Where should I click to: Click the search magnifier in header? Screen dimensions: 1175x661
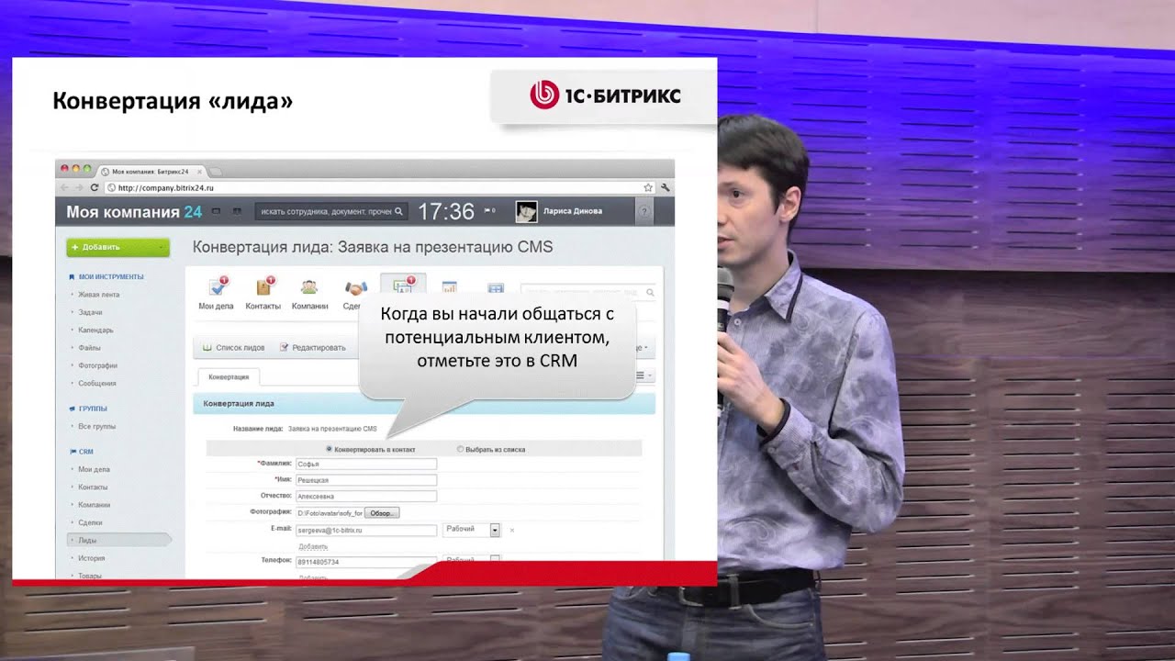[399, 211]
